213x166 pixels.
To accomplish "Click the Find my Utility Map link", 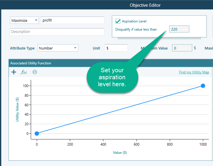I will coord(194,72).
